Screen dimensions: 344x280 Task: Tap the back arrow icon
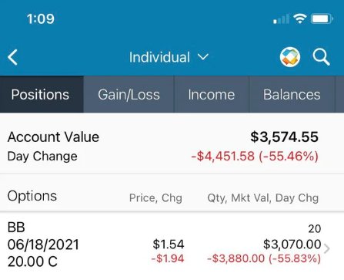click(12, 57)
